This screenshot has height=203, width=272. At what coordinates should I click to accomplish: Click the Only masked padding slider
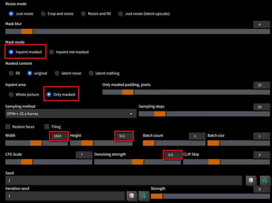pos(186,92)
